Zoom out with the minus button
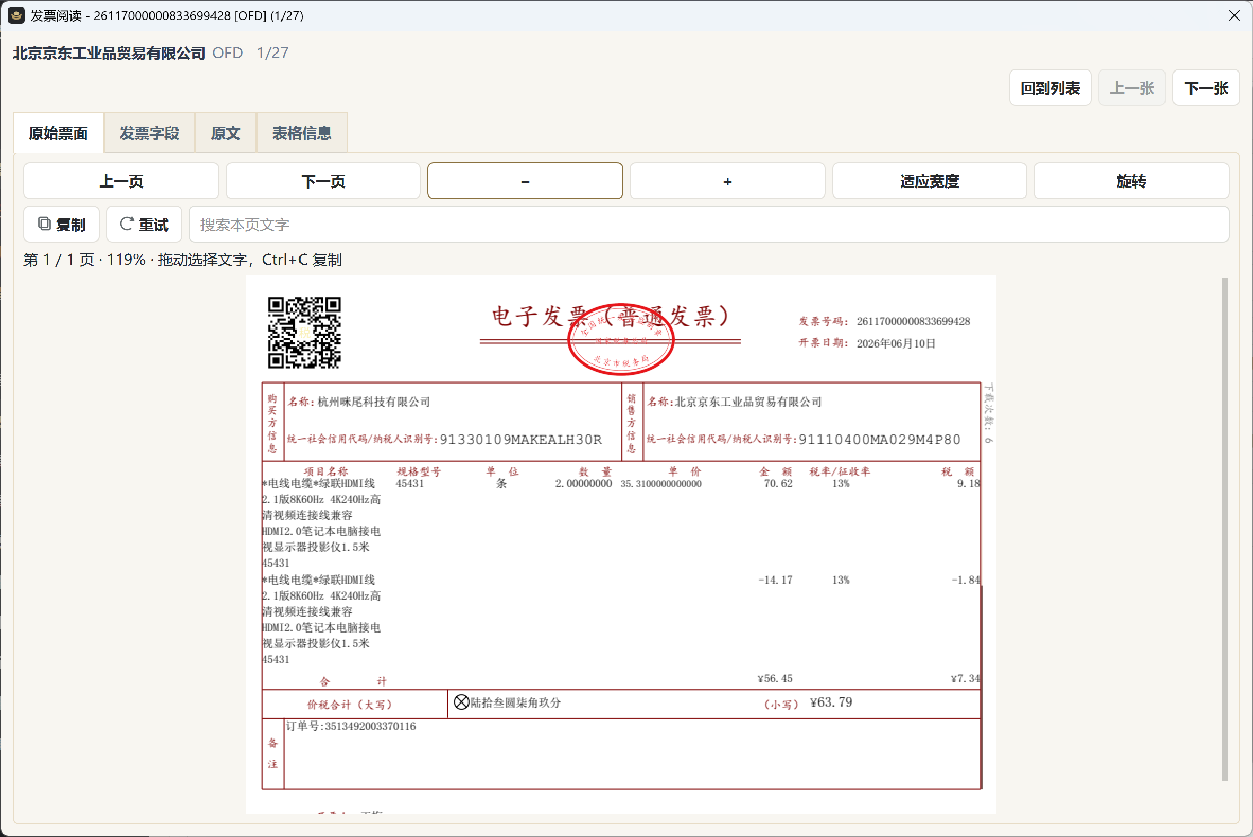 click(x=525, y=182)
